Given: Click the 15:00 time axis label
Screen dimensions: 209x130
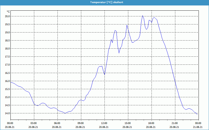Looking at the screenshot, I should point(128,123).
